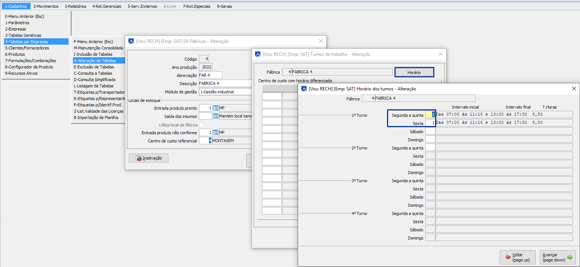The height and width of the screenshot is (267, 580).
Task: Open the 2-Movimentos menu
Action: tap(46, 6)
